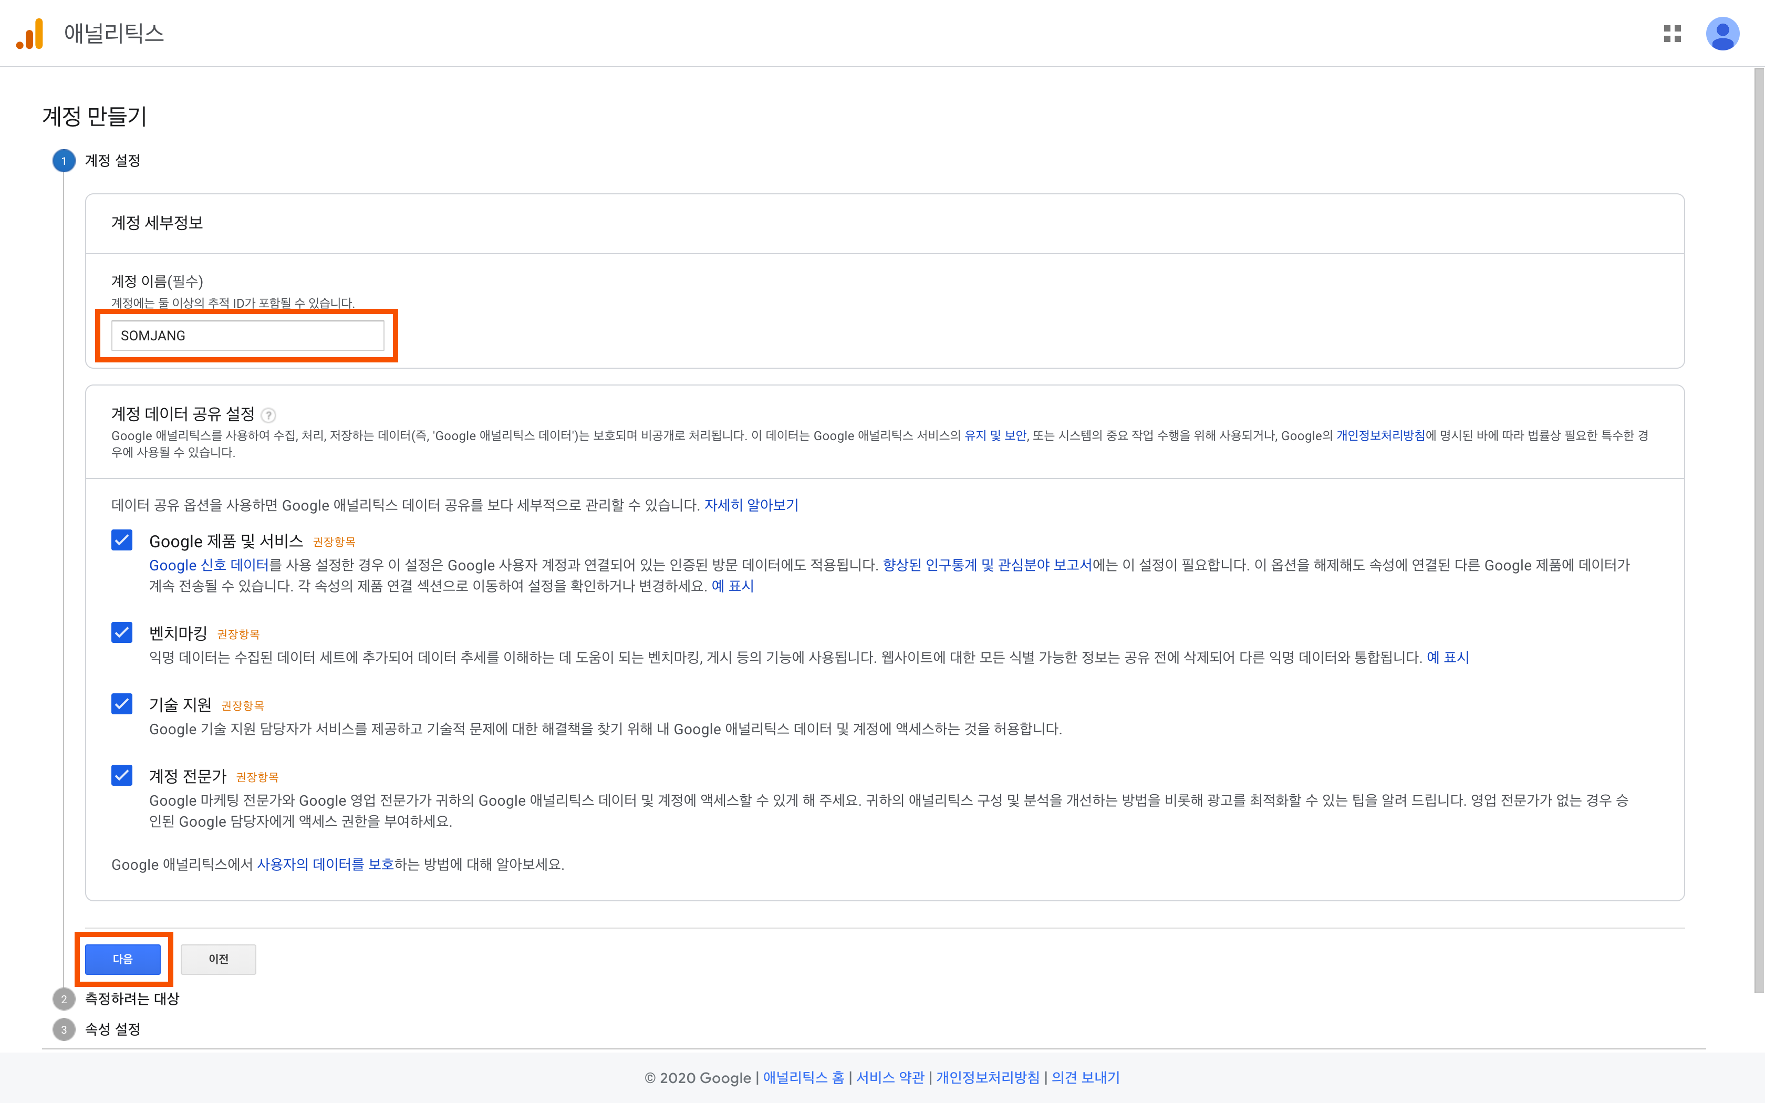Open the 사용자의 데이터를 보호 link
Viewport: 1765px width, 1103px height.
325,865
